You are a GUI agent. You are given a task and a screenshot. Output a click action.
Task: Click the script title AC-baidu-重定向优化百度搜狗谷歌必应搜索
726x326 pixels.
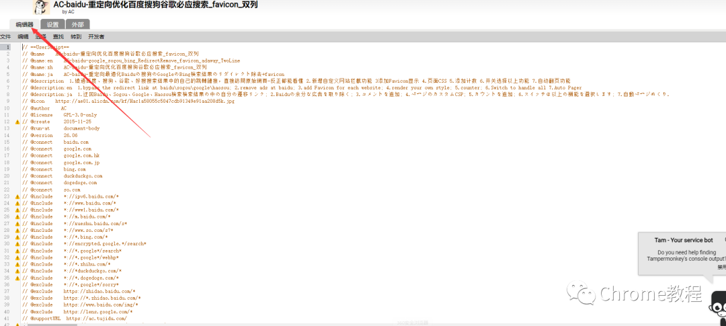point(155,5)
